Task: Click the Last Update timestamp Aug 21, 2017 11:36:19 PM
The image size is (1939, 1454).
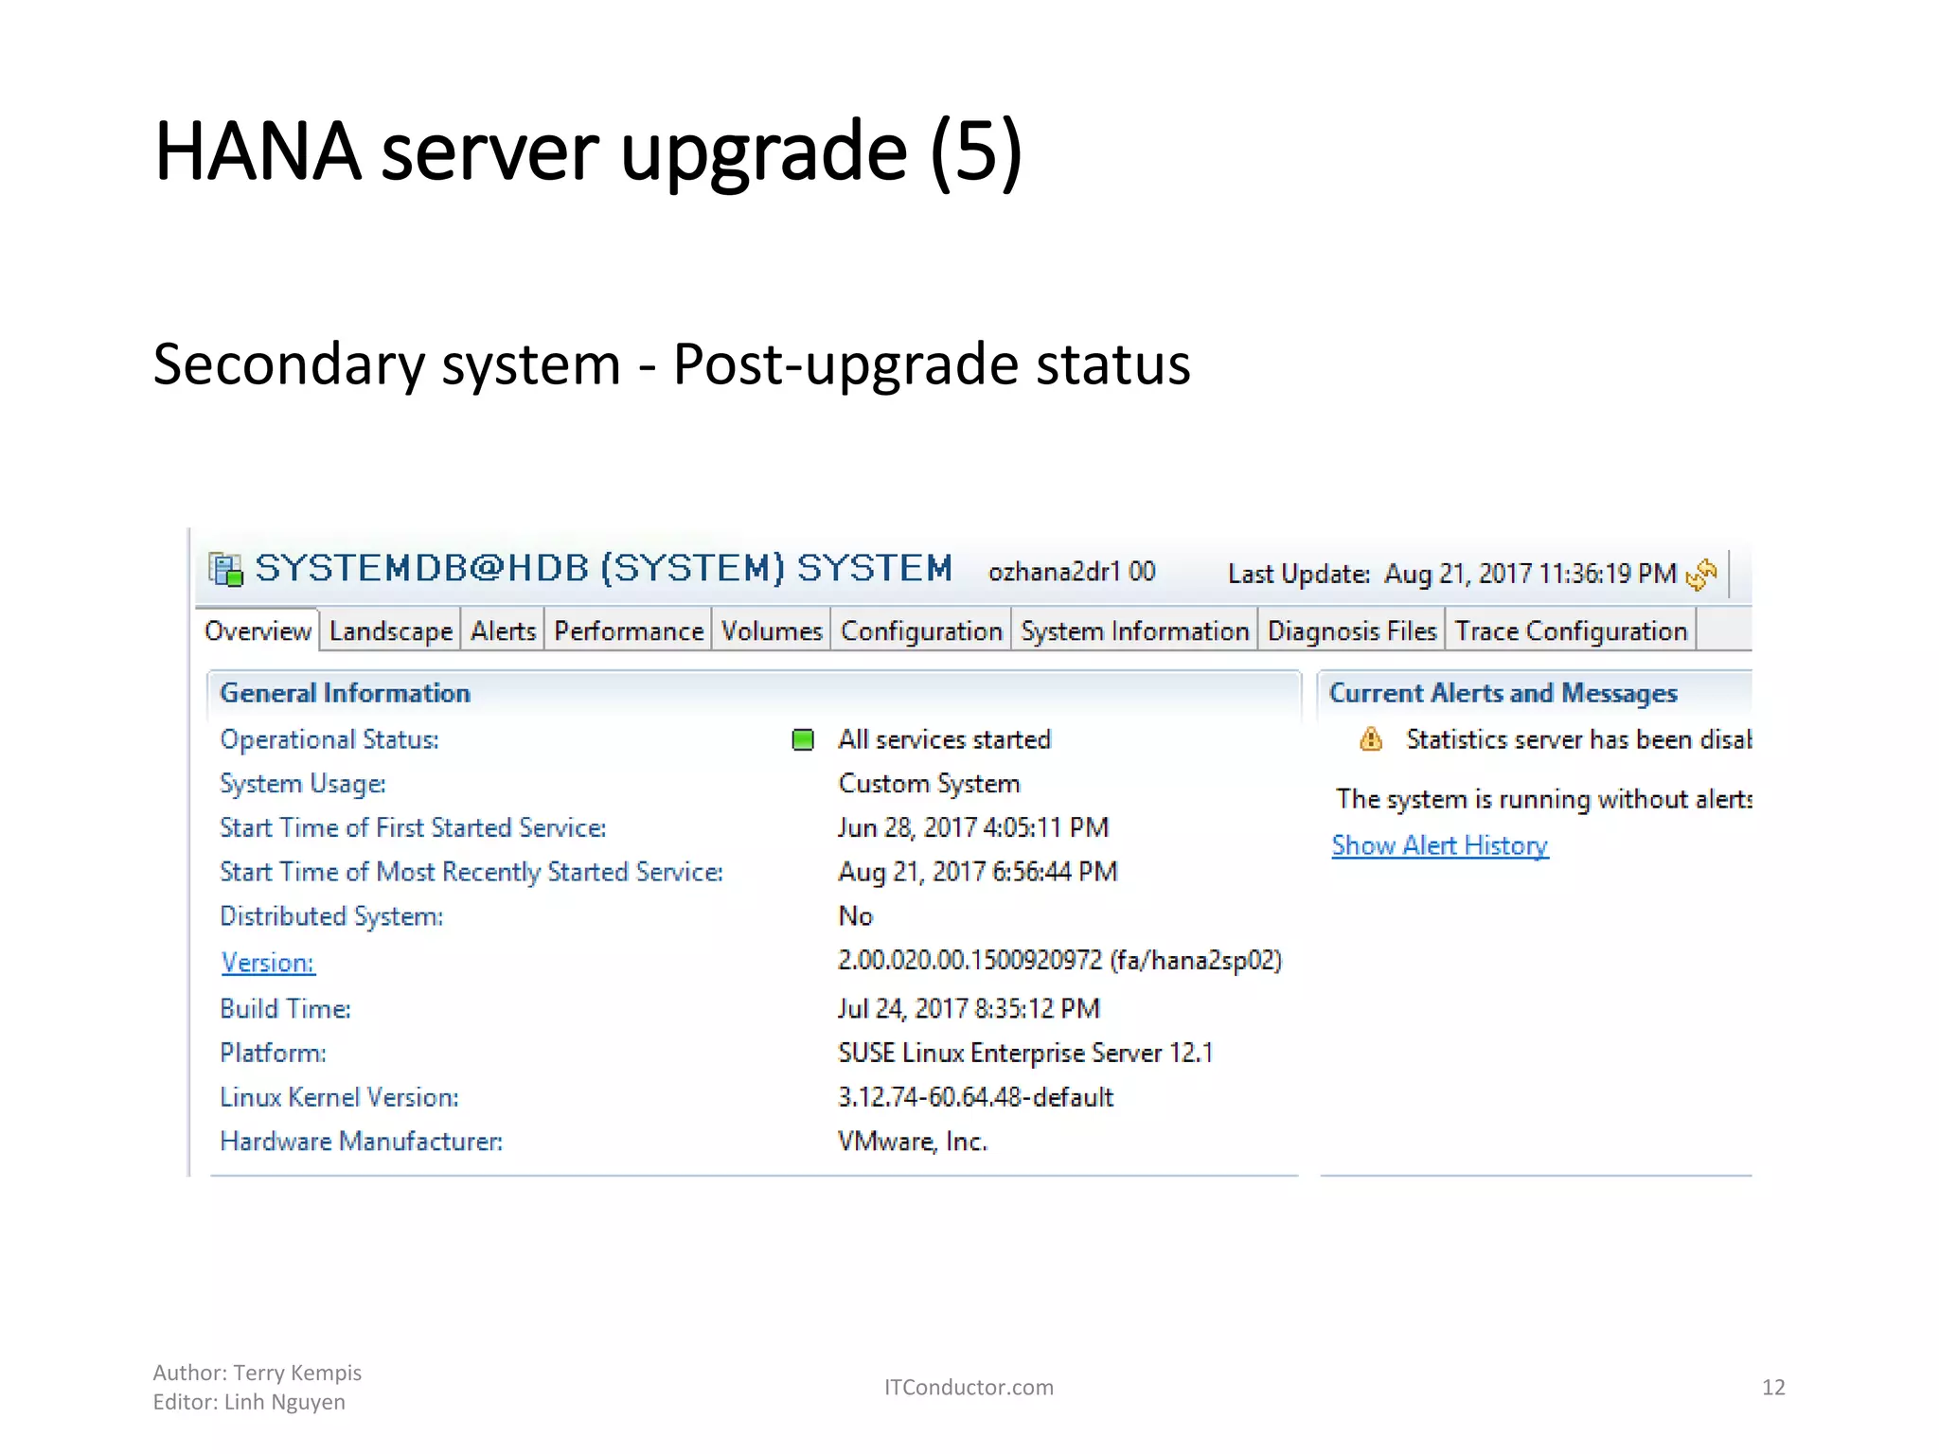Action: click(1530, 574)
